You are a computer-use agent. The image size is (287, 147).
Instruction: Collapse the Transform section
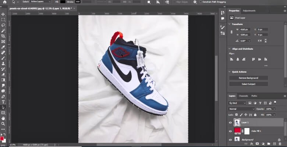tap(230, 24)
